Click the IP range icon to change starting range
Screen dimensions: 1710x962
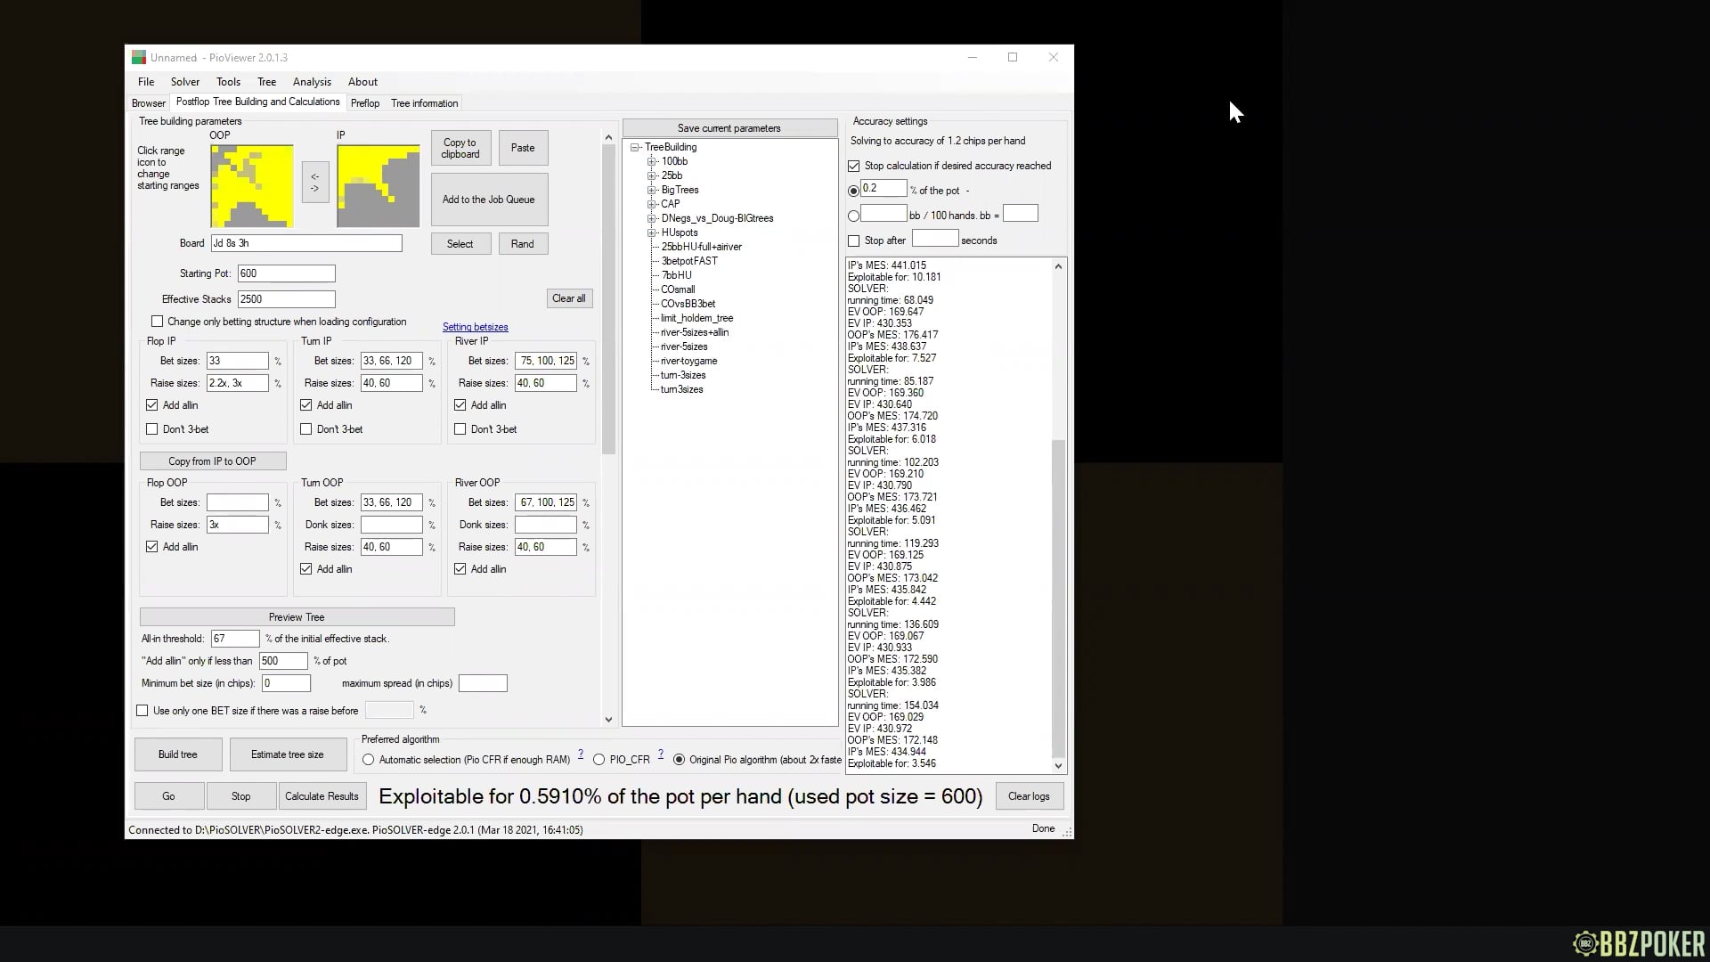pyautogui.click(x=378, y=186)
